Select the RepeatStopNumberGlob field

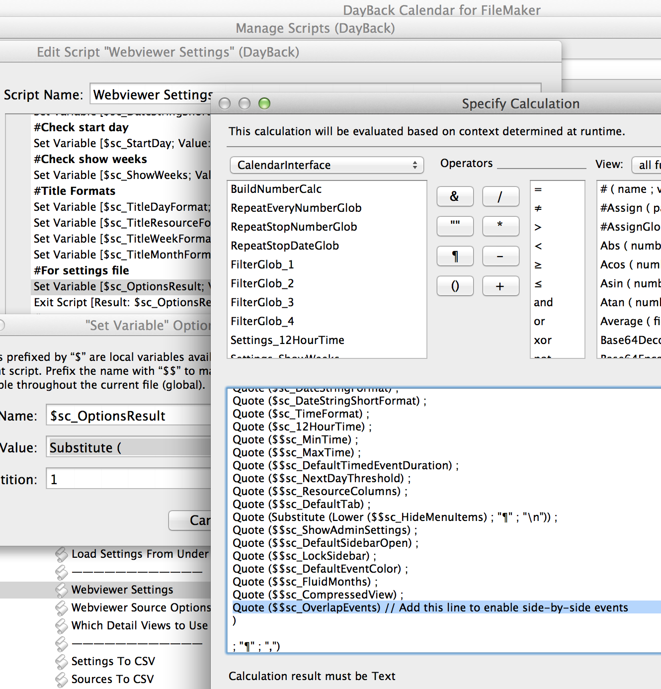[294, 227]
